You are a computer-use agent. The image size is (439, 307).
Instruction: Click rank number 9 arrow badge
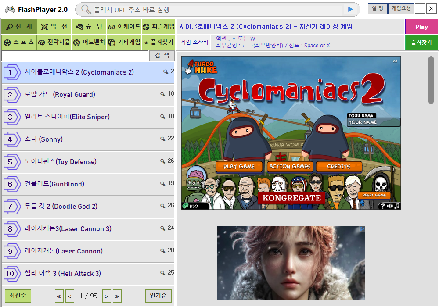click(x=12, y=251)
